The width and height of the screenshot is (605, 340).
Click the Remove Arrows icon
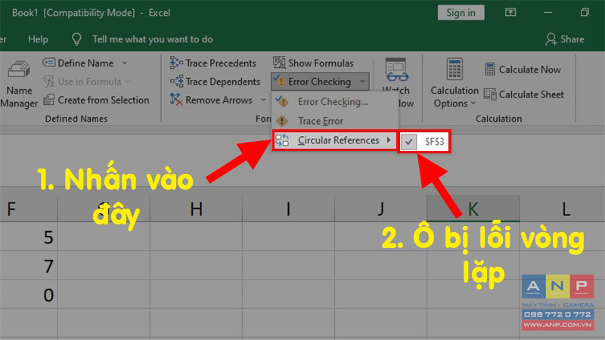click(x=176, y=100)
